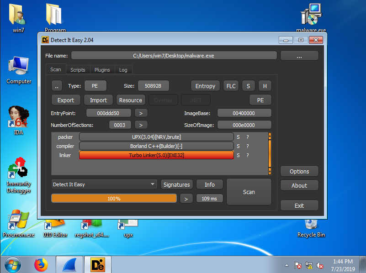Click S in the linker row
Viewport: 366px width, 273px height.
click(x=238, y=155)
